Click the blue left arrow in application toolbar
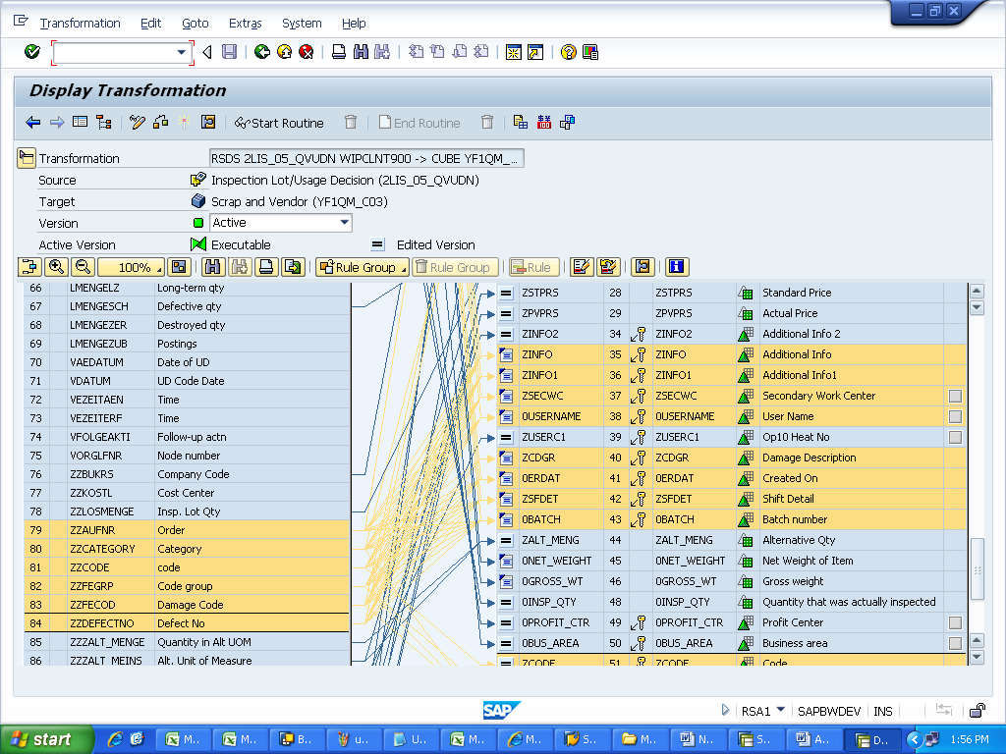Screen dimensions: 1006x754 pyautogui.click(x=32, y=123)
